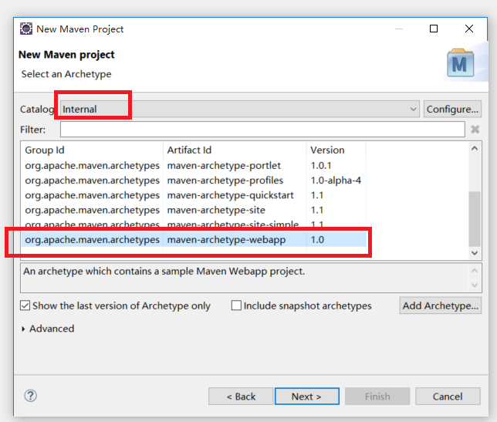Expand the Advanced section

click(23, 329)
